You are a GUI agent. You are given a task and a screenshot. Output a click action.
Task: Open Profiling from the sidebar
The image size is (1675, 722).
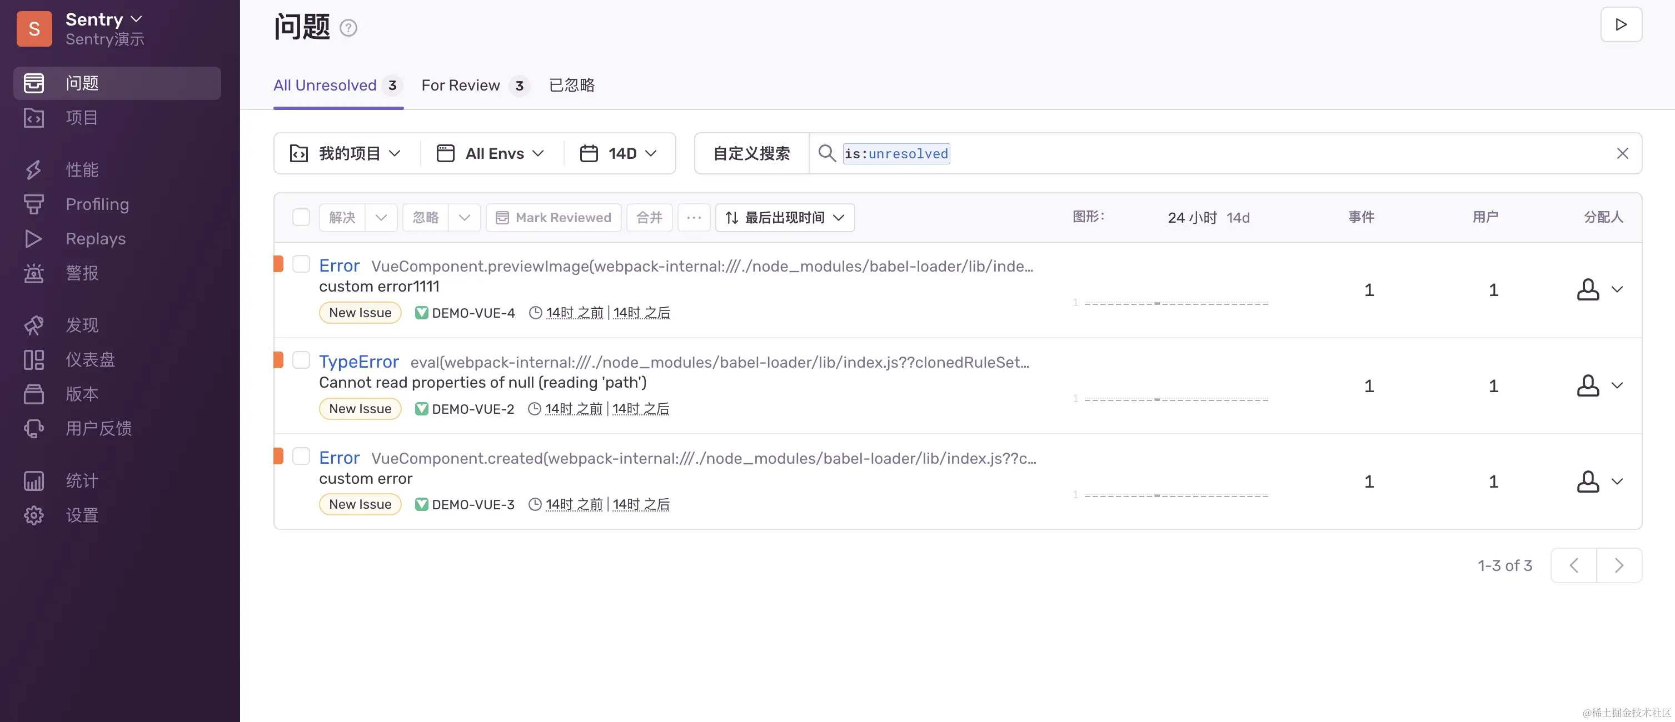97,204
